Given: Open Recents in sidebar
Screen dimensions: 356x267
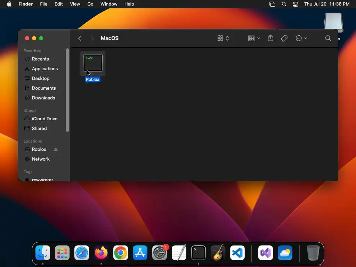Looking at the screenshot, I should [x=40, y=59].
